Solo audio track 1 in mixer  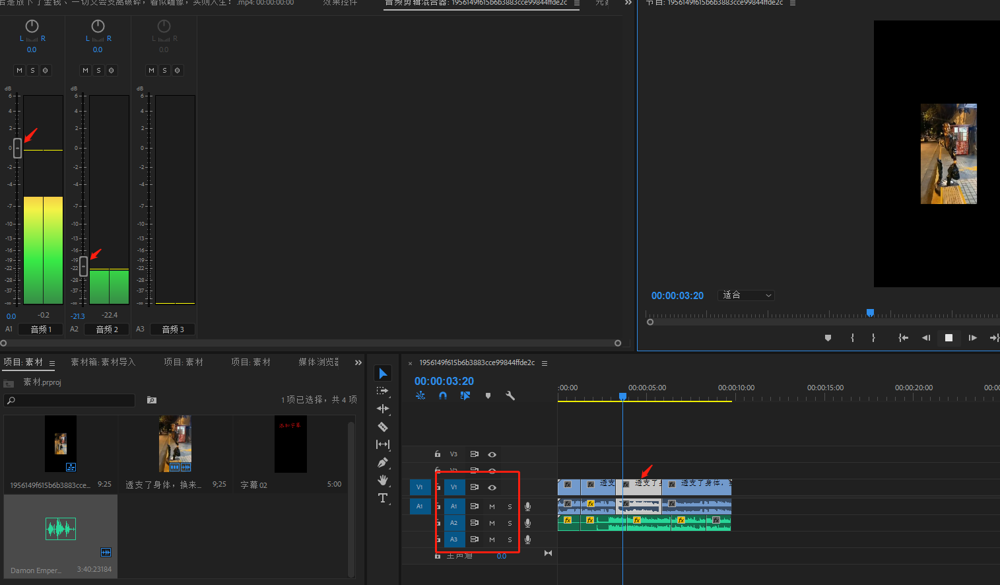coord(32,70)
